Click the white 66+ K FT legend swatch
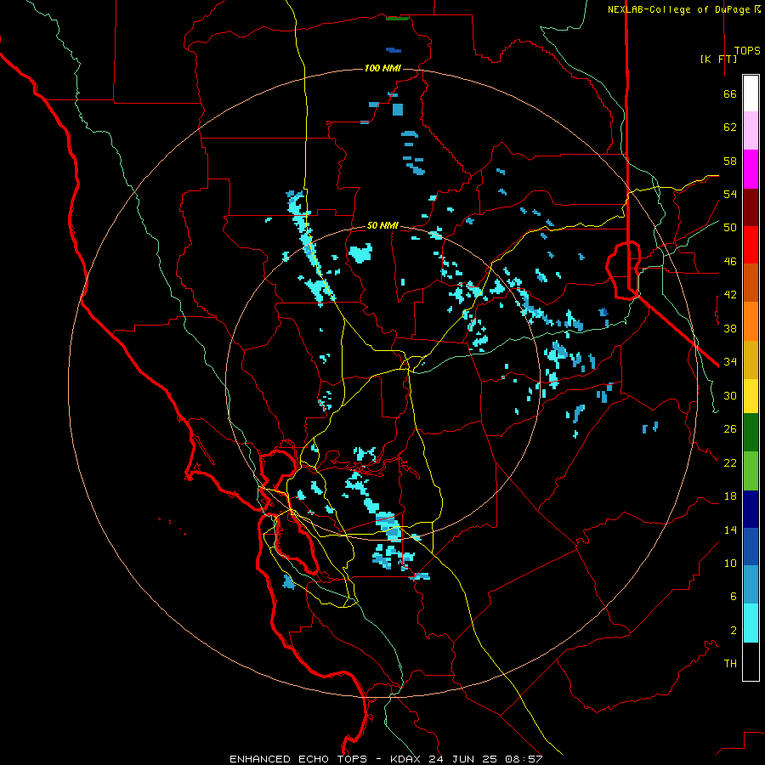Screen dimensions: 765x765 click(751, 93)
